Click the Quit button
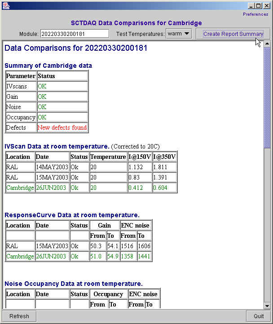Image resolution: width=273 pixels, height=324 pixels. pos(258,316)
